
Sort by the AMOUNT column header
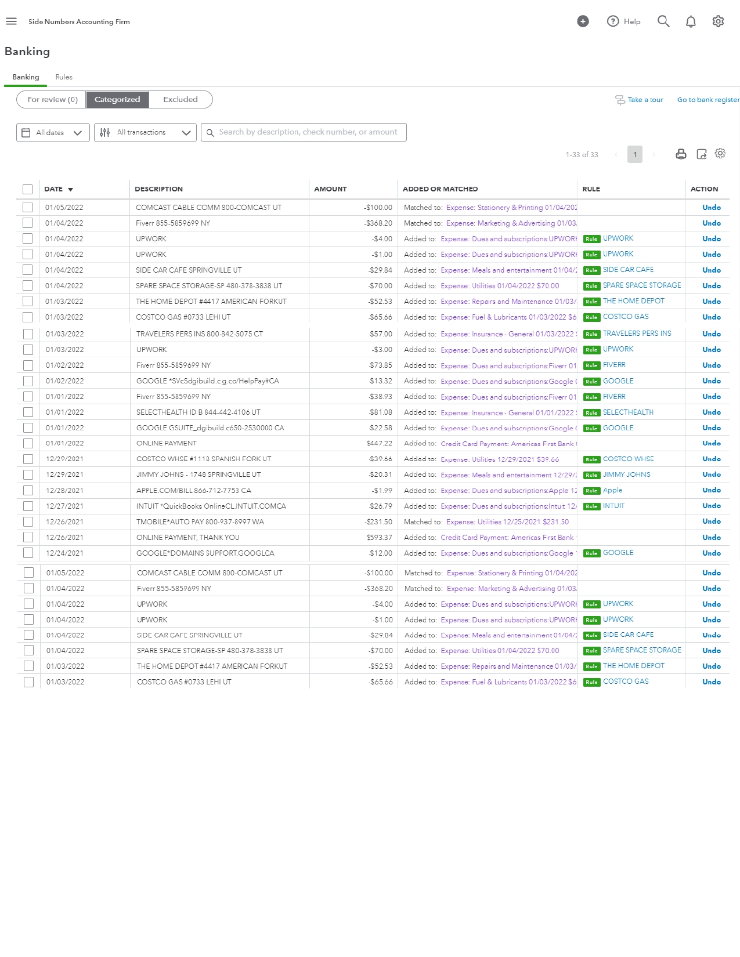click(x=330, y=189)
